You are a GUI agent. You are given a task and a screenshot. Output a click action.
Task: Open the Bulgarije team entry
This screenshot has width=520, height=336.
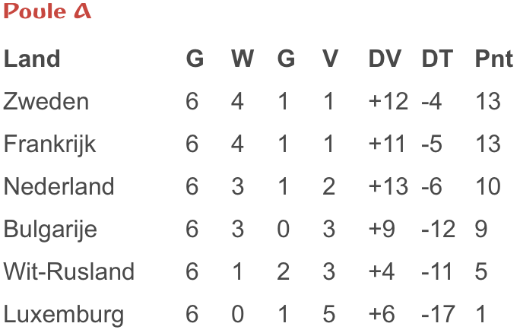pos(50,229)
